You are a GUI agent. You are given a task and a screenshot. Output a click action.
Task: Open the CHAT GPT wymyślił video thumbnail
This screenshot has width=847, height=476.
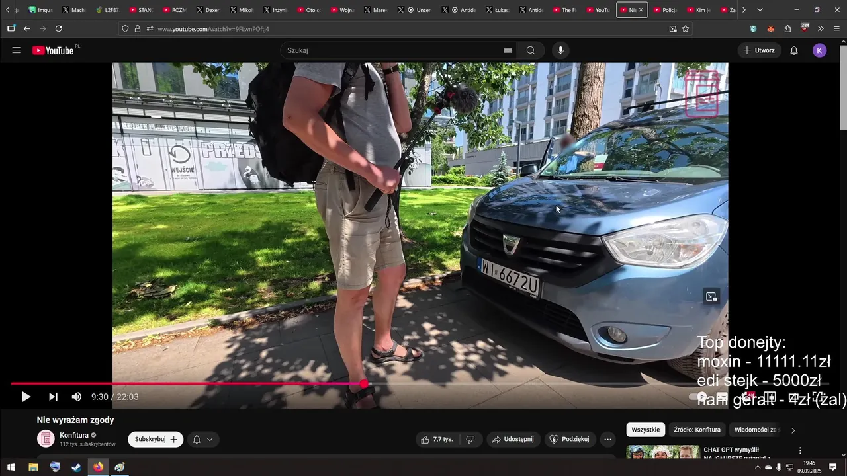point(663,452)
